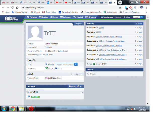Show hidden system tray icons arrow
The width and height of the screenshot is (157, 117).
(124, 109)
